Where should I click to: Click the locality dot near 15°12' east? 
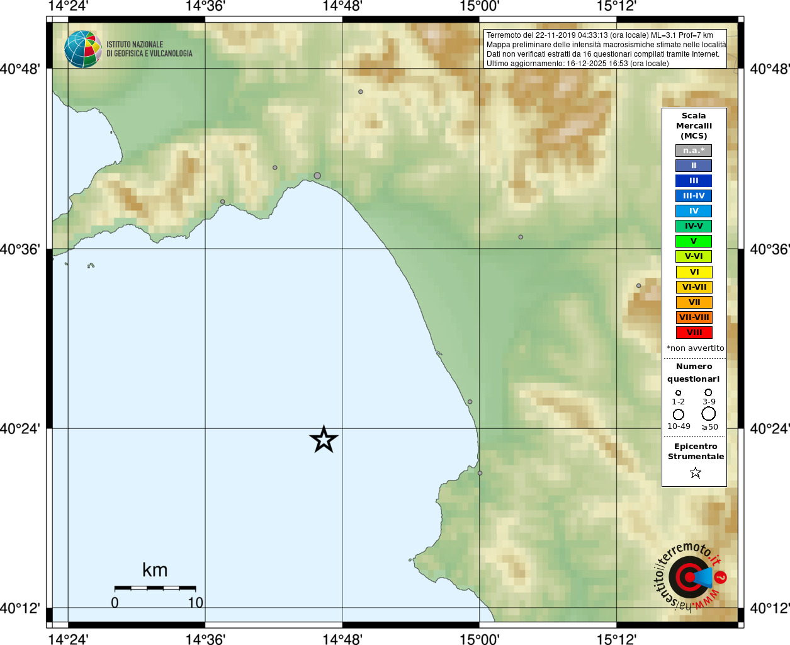(638, 286)
